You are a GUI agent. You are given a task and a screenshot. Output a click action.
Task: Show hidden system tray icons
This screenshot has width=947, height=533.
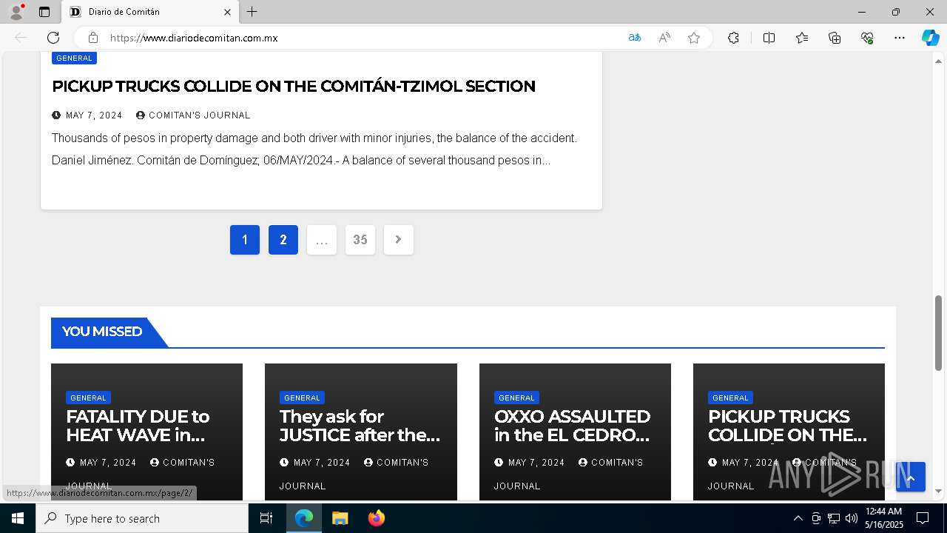pos(798,518)
